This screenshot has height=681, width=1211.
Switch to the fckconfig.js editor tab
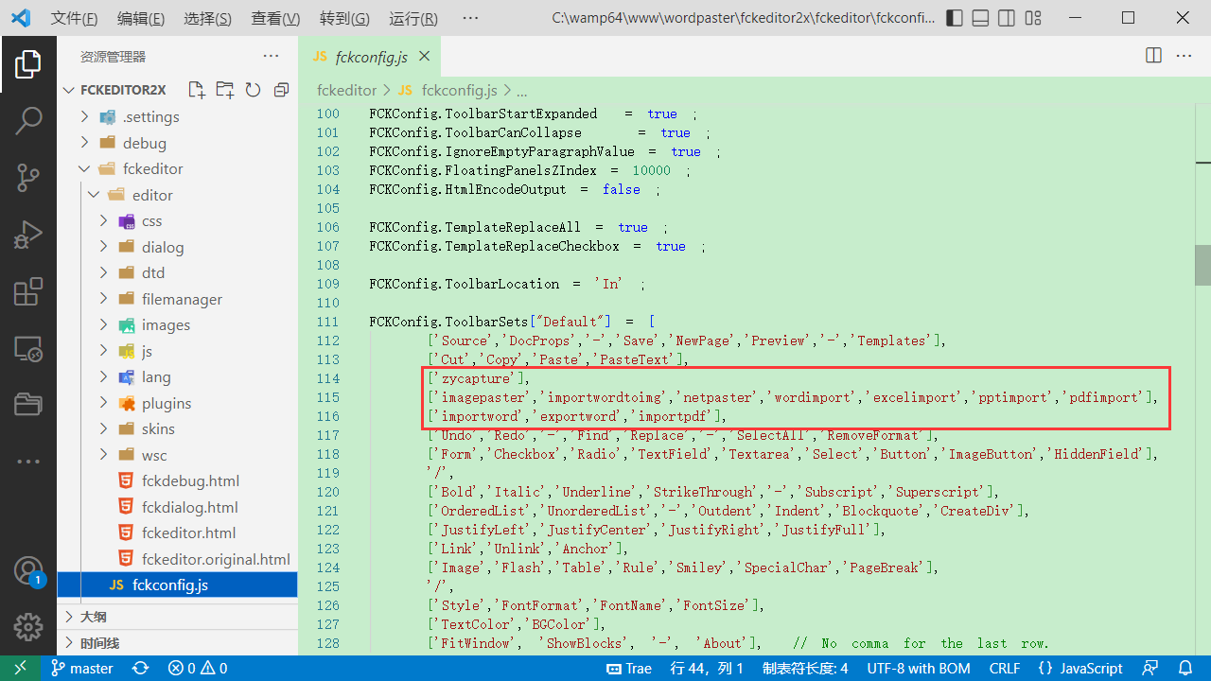coord(371,57)
